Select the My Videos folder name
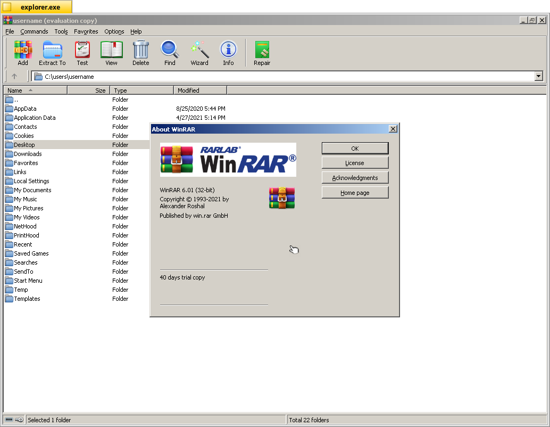Viewport: 550px width, 427px height. tap(27, 217)
